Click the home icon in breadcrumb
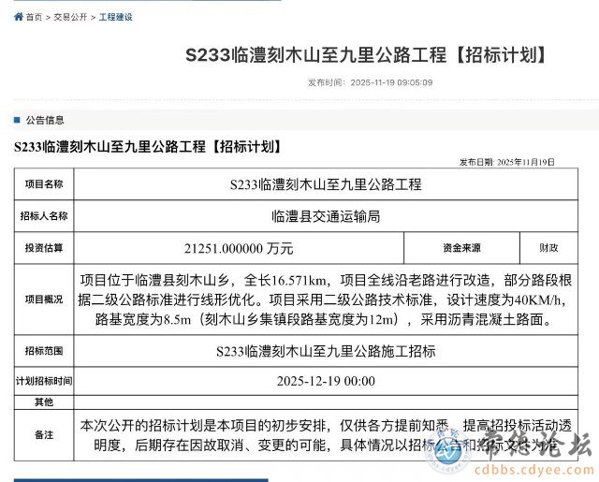The width and height of the screenshot is (599, 482). coord(18,17)
